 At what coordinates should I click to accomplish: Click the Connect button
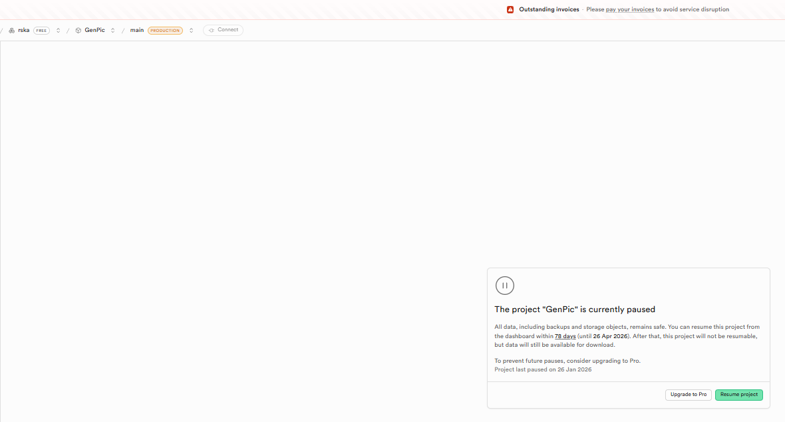tap(224, 30)
